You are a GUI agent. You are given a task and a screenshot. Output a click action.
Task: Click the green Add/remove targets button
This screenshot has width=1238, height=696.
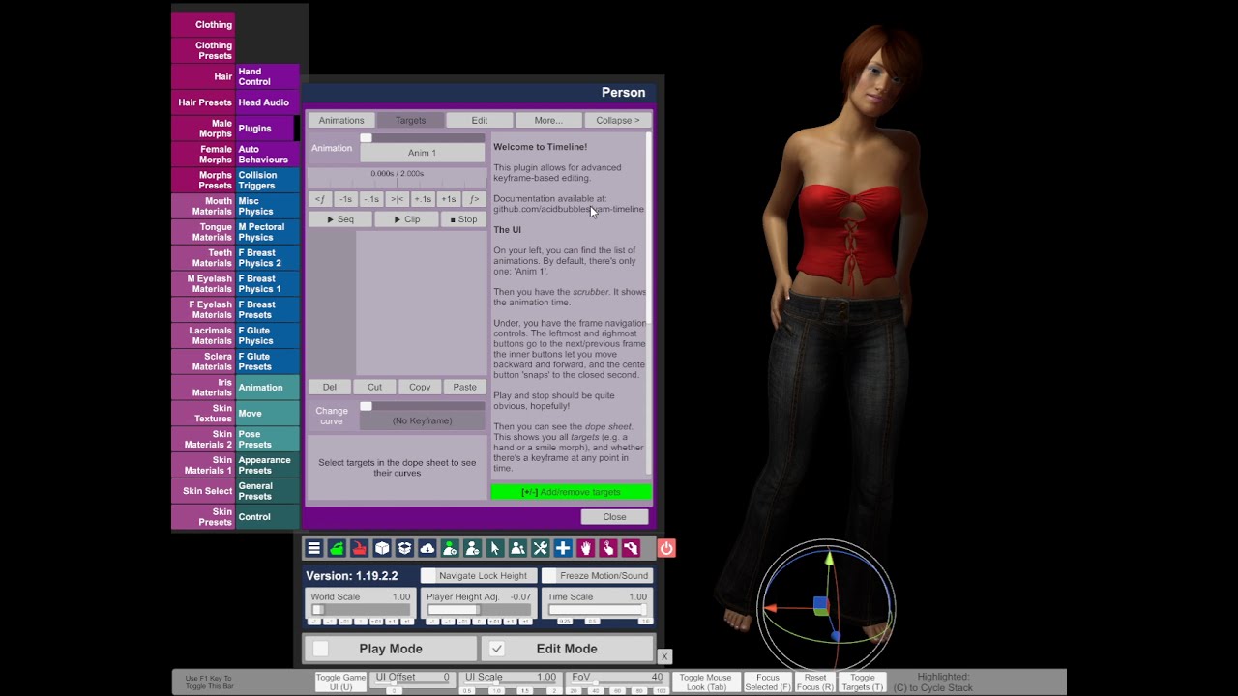point(572,492)
